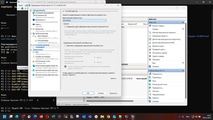Click the Integration Services (Службы интеграции) icon
Viewport: 213px width, 120px height.
tap(34, 57)
